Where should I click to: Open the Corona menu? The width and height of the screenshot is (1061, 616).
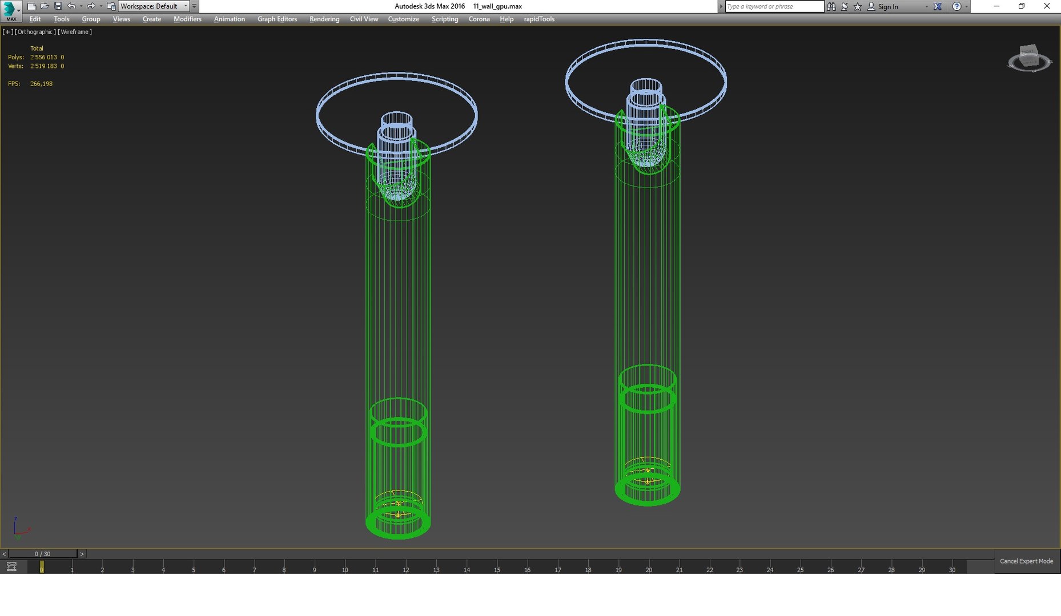(x=479, y=19)
